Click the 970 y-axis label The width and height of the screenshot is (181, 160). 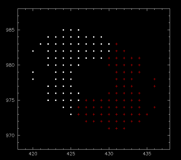10,135
